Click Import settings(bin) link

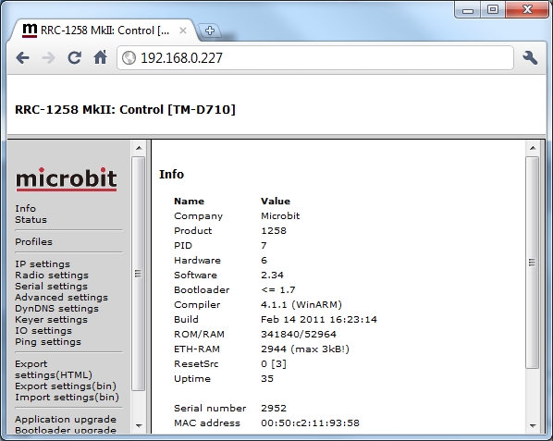pyautogui.click(x=67, y=398)
